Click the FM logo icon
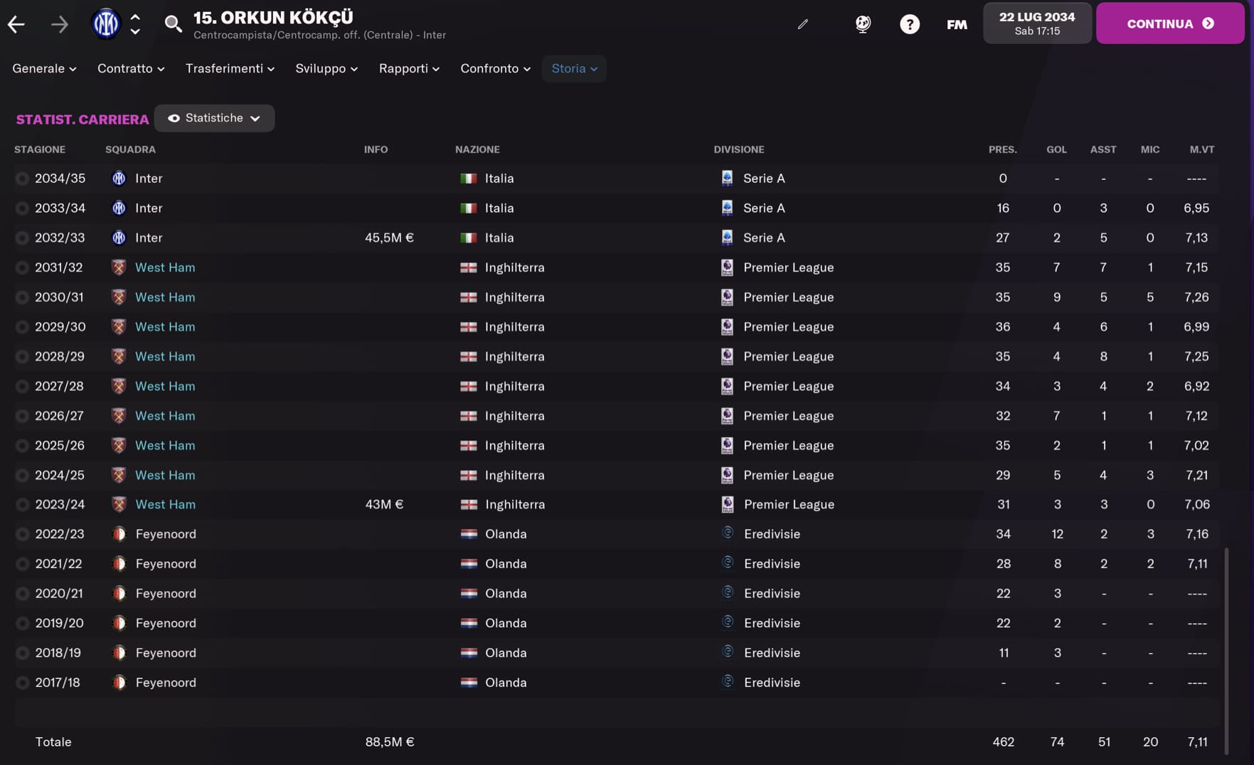 point(956,23)
